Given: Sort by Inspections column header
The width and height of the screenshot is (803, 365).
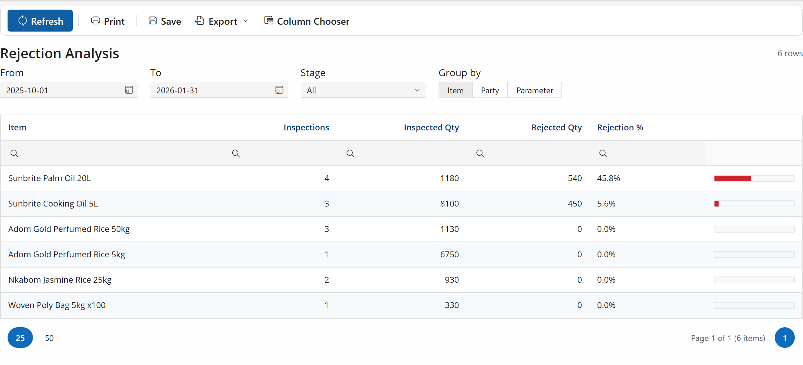Looking at the screenshot, I should pos(306,128).
